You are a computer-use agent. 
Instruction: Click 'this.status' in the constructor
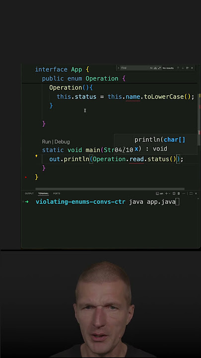pyautogui.click(x=76, y=97)
